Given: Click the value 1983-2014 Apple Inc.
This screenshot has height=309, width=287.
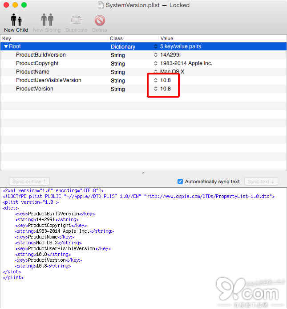Looking at the screenshot, I should 186,63.
